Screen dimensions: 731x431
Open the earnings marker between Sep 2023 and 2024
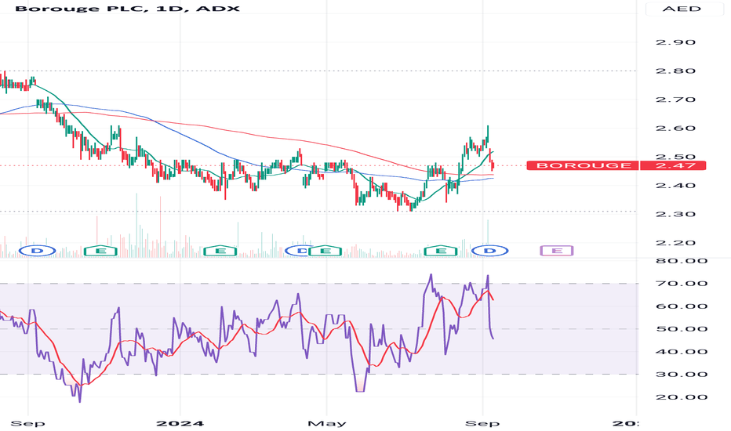100,251
